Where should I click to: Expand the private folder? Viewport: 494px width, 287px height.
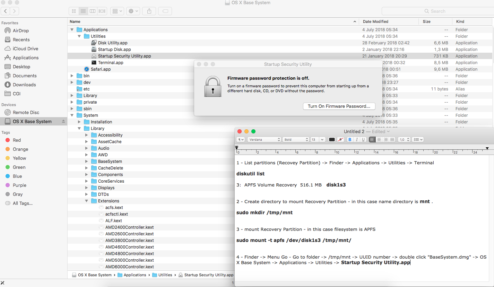(x=72, y=102)
